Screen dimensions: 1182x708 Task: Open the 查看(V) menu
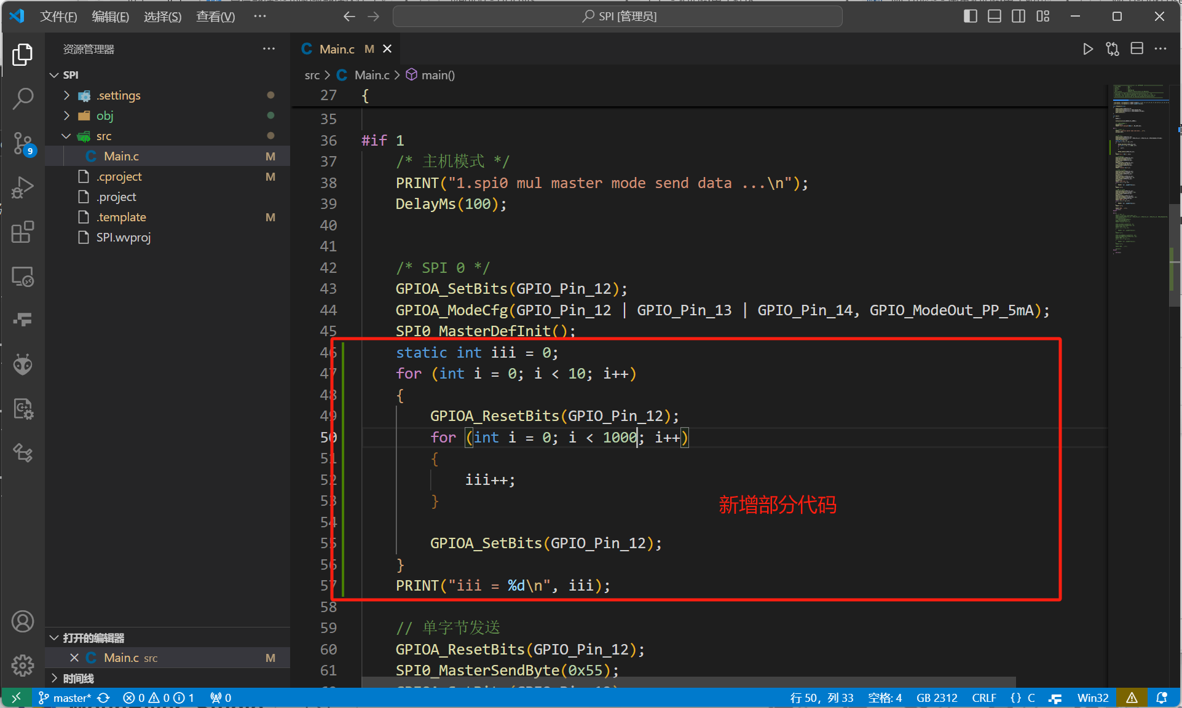coord(215,17)
